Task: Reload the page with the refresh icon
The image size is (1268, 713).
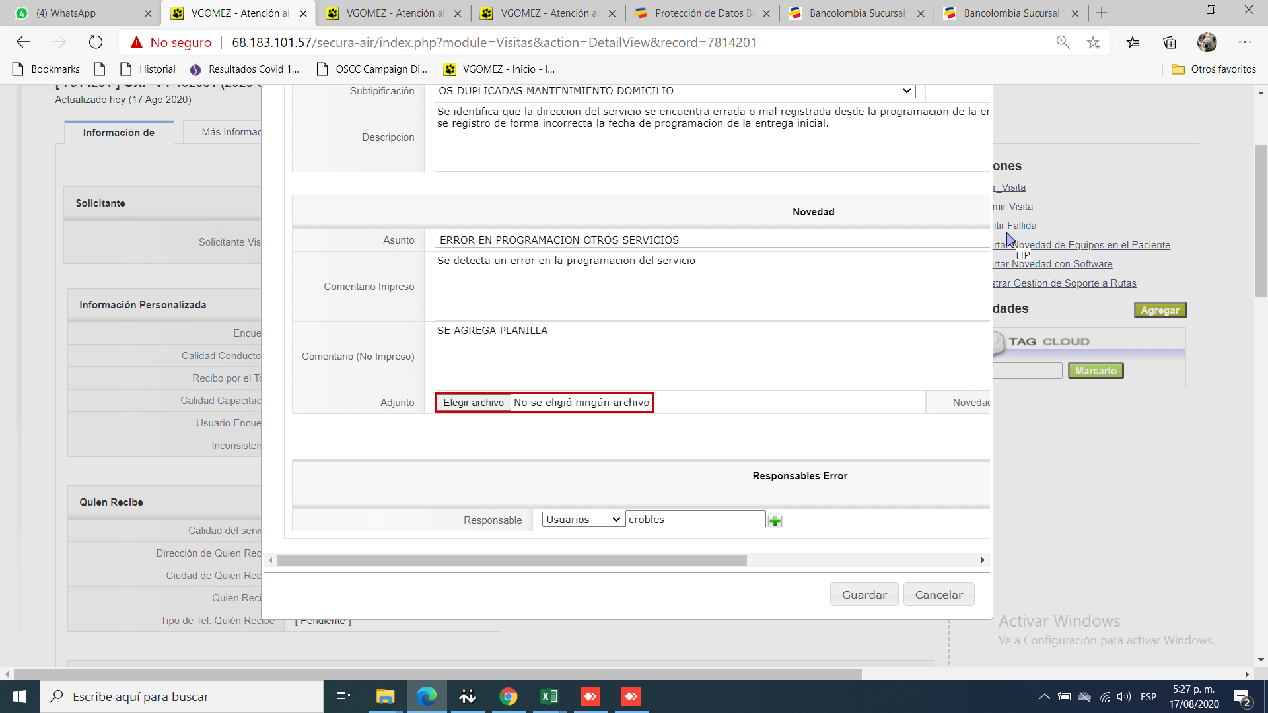Action: click(x=96, y=42)
